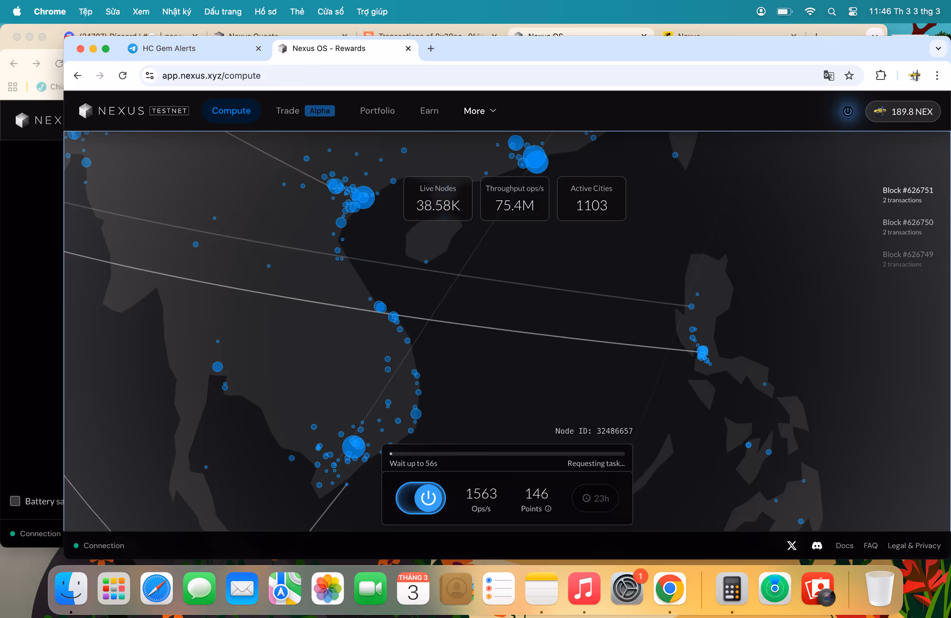Screen dimensions: 951x618
Task: Click the Nexus cube logo in the header
Action: click(86, 111)
